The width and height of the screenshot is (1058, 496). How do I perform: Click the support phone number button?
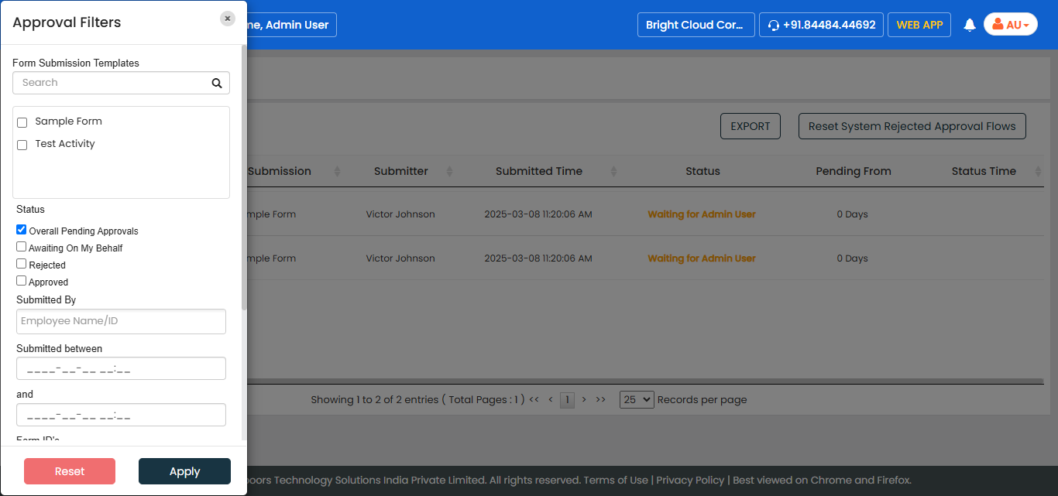click(821, 25)
